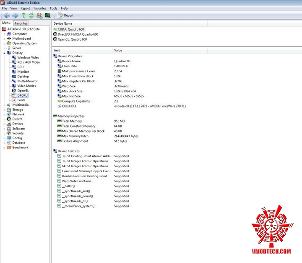Viewport: 302px width, 263px height.
Task: Select AIDA64 v1.50.1212 Beta root node
Action: pyautogui.click(x=21, y=29)
